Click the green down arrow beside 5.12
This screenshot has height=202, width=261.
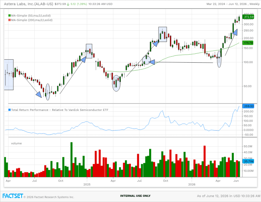[x=68, y=4]
